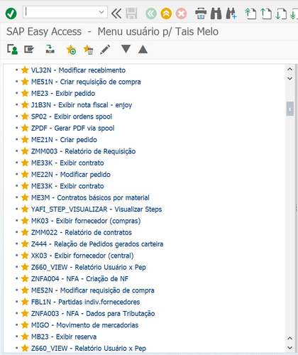Screen dimensions: 298x355
Task: Click star icon beside FBL1N entry
Action: tap(25, 302)
